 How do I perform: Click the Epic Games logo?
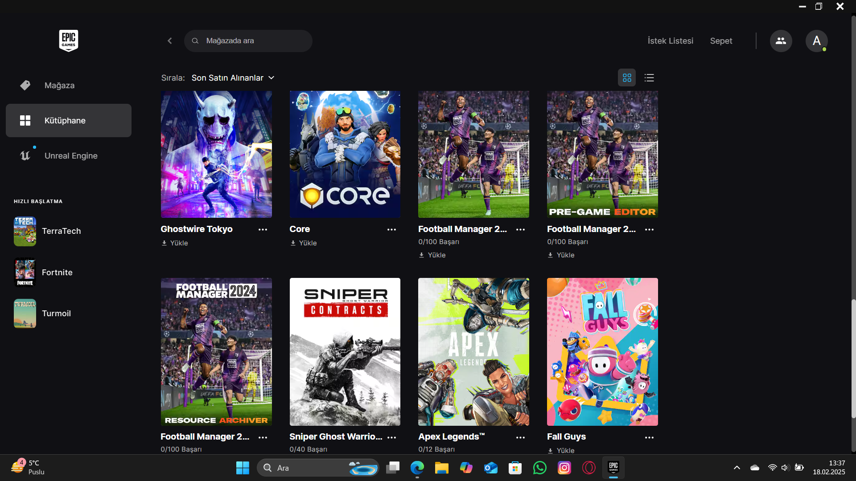pyautogui.click(x=68, y=41)
